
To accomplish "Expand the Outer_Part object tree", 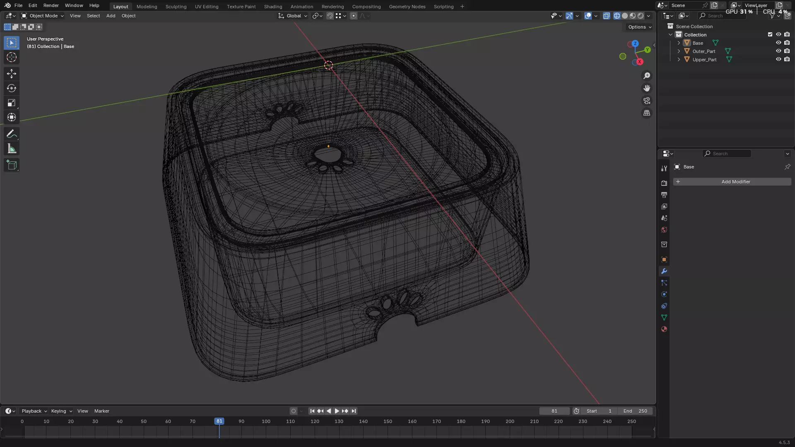I will click(x=679, y=51).
